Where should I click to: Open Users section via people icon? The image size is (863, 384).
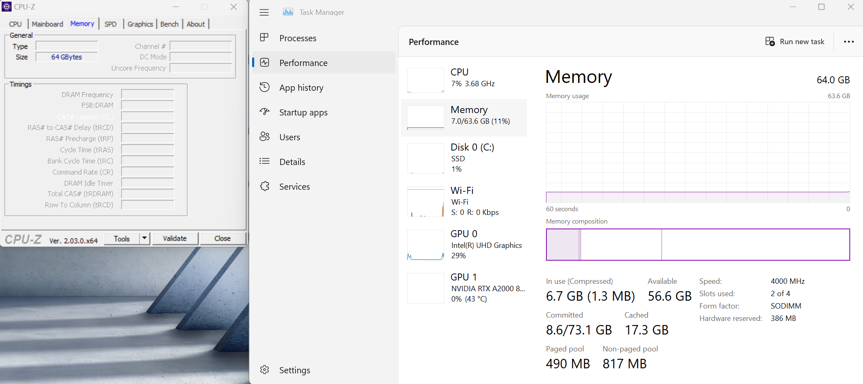tap(265, 137)
